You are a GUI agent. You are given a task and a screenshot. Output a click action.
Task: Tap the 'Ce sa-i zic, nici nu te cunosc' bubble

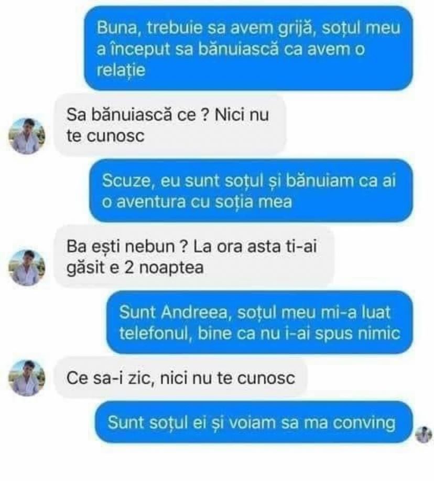[x=181, y=378]
